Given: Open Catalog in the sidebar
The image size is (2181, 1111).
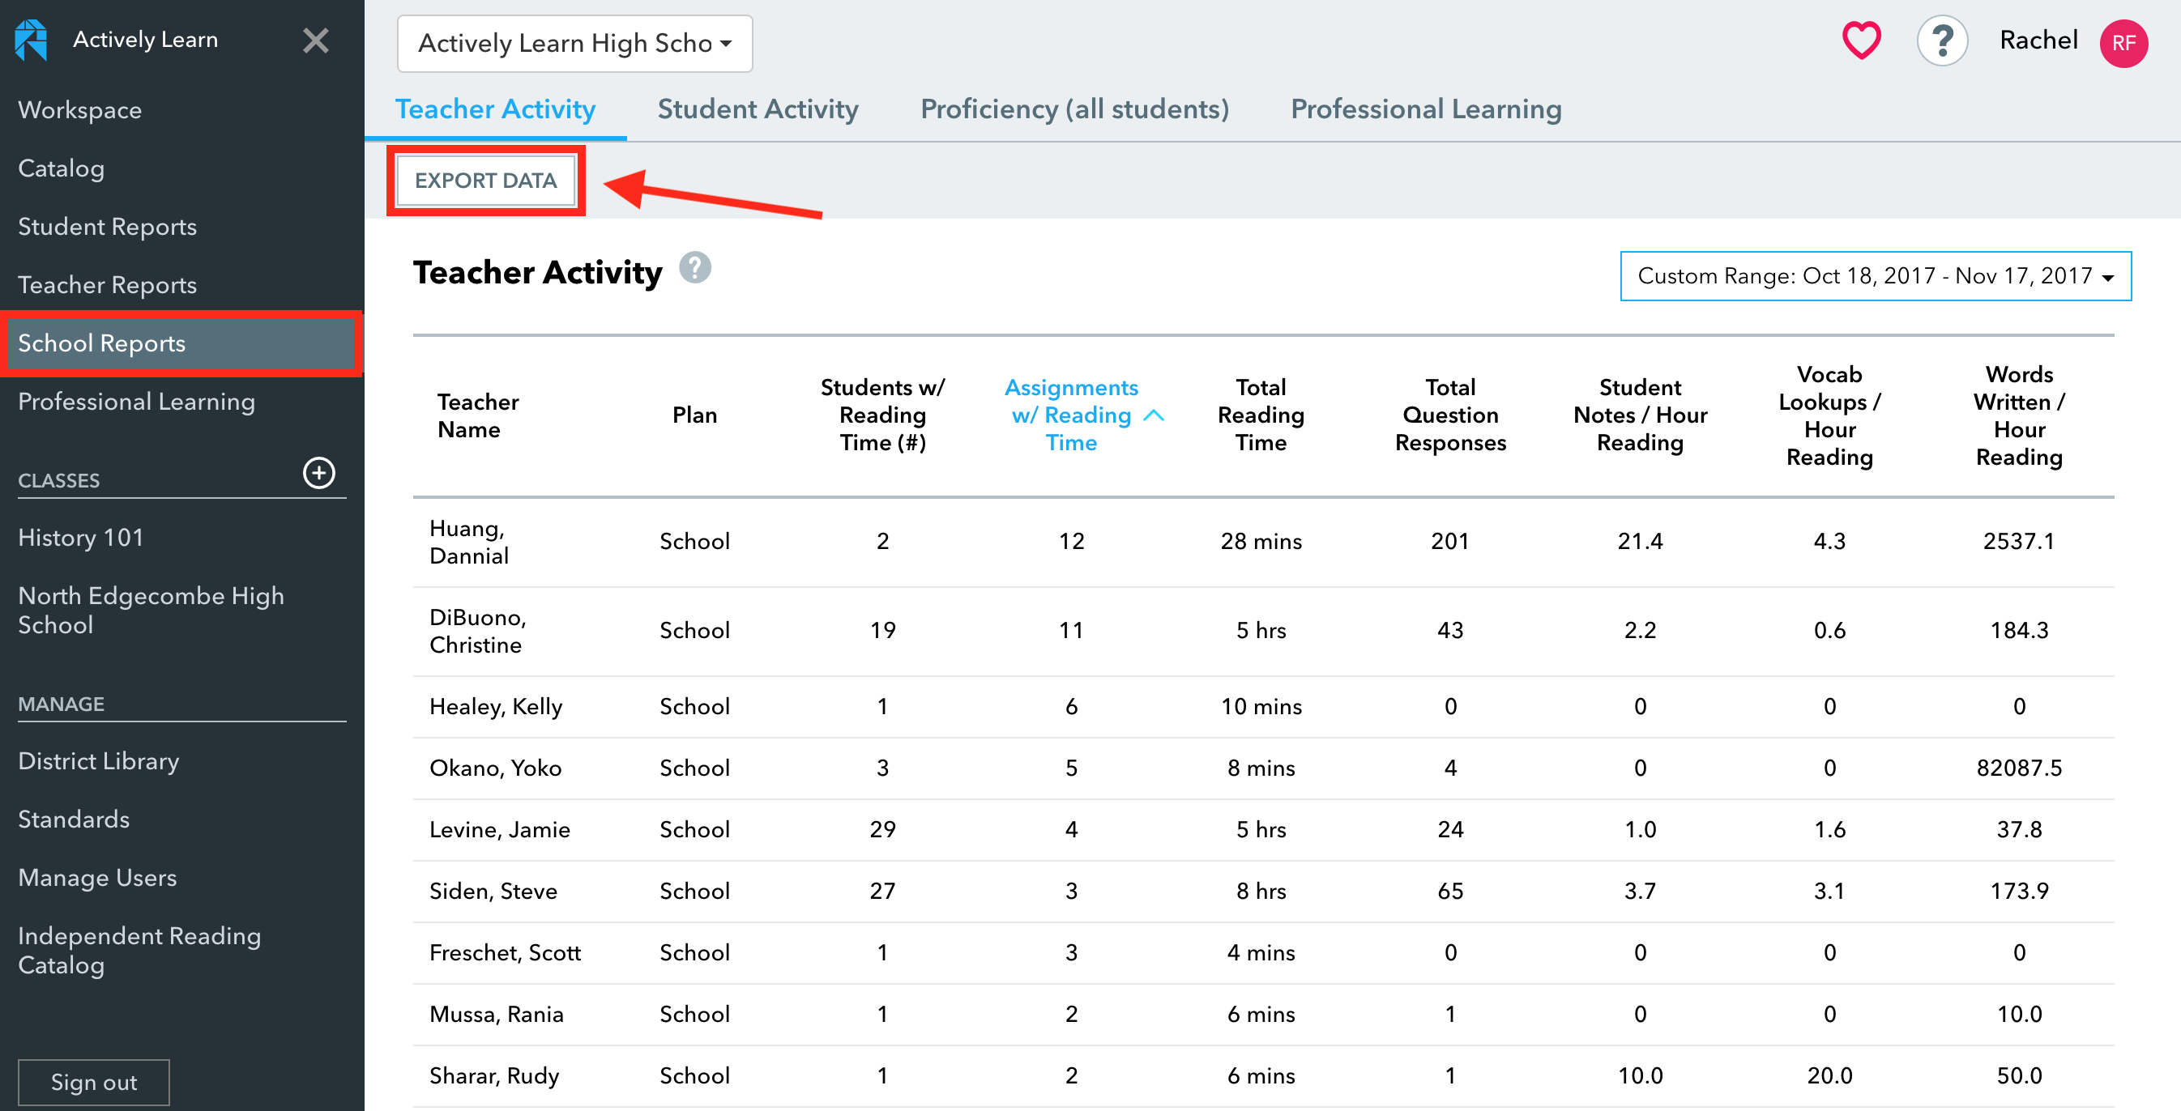Looking at the screenshot, I should [61, 168].
